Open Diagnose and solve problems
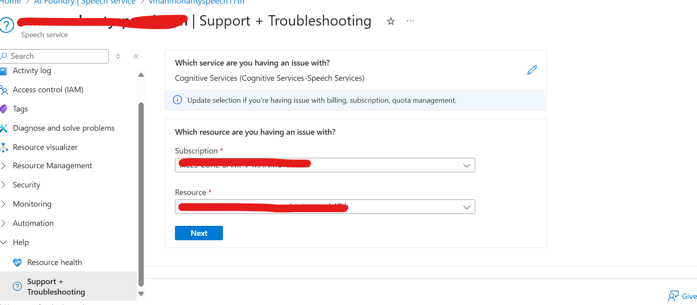 [64, 128]
